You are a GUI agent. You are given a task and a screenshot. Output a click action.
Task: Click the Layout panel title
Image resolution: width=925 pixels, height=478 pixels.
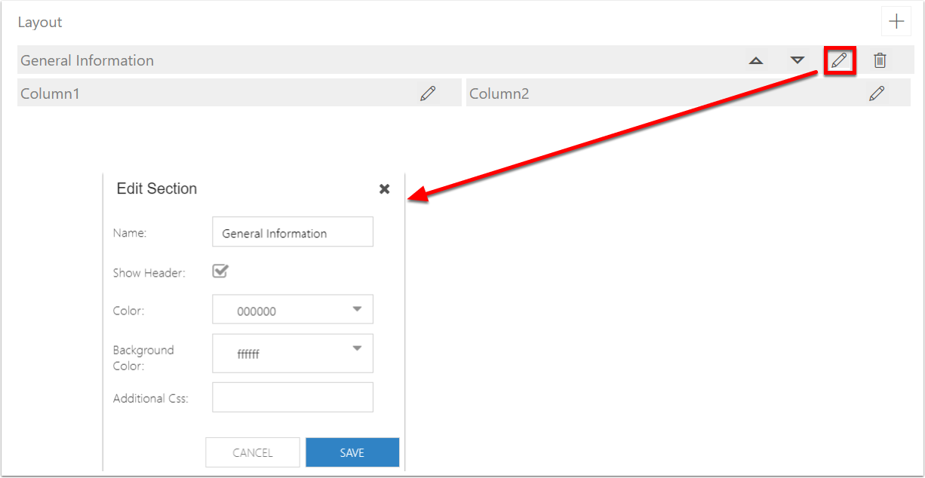40,22
